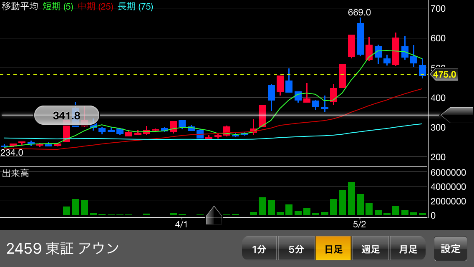Switch to the 1分 chart interval

[259, 249]
